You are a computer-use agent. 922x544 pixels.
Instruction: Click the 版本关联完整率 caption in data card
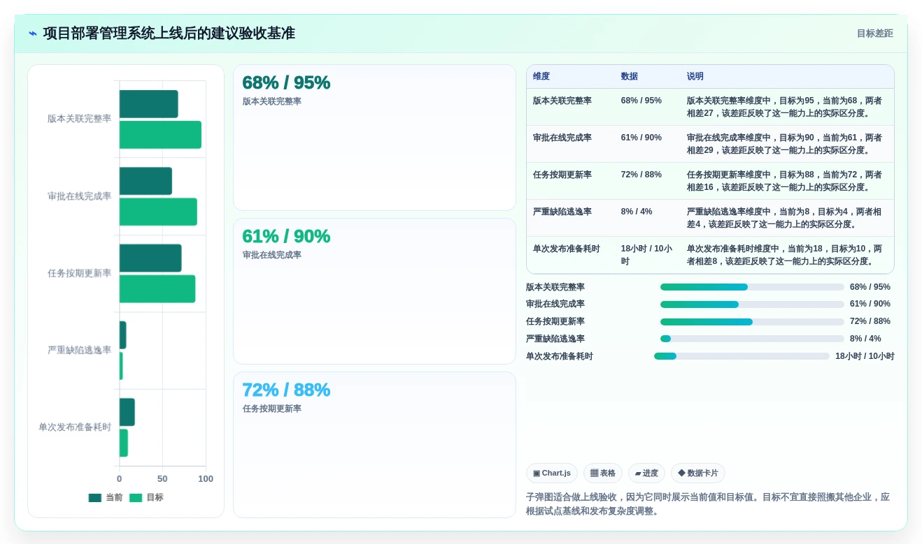pyautogui.click(x=272, y=102)
